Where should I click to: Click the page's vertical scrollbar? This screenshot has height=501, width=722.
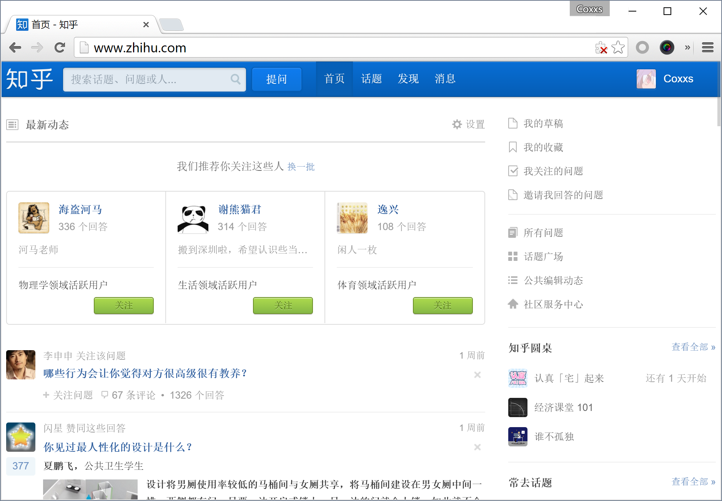(719, 112)
